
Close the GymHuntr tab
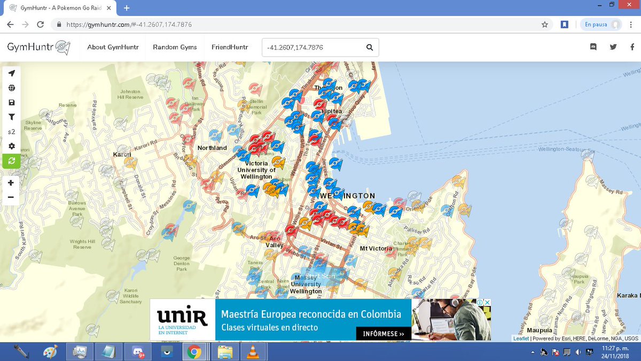coord(110,8)
